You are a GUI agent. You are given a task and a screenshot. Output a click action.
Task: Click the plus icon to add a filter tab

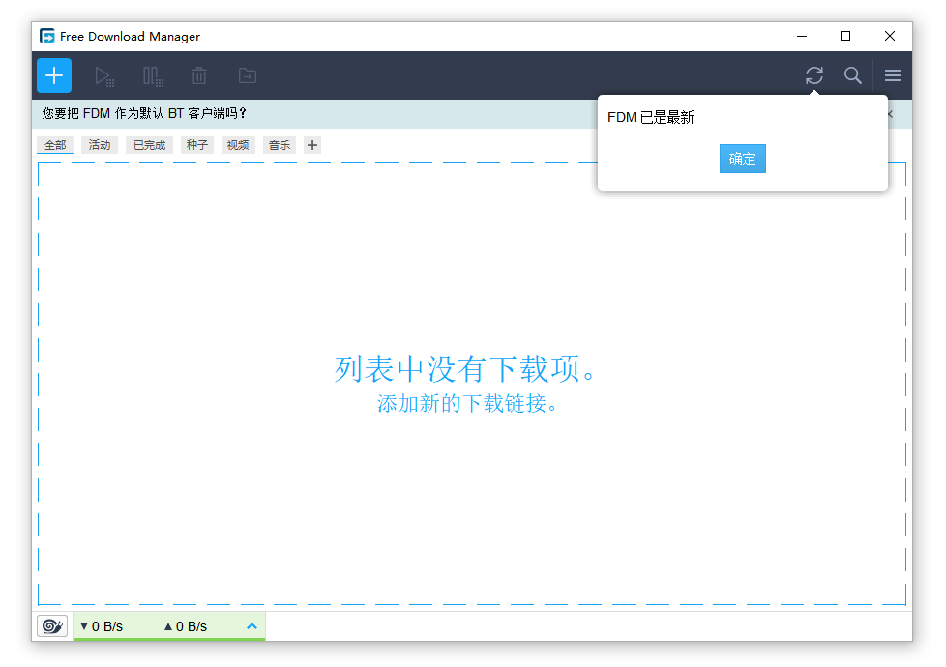(310, 144)
